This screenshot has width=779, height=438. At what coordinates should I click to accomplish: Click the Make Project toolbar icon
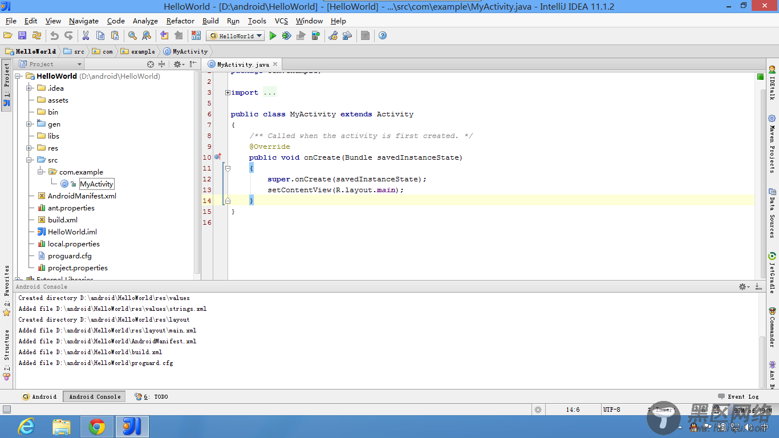(196, 35)
